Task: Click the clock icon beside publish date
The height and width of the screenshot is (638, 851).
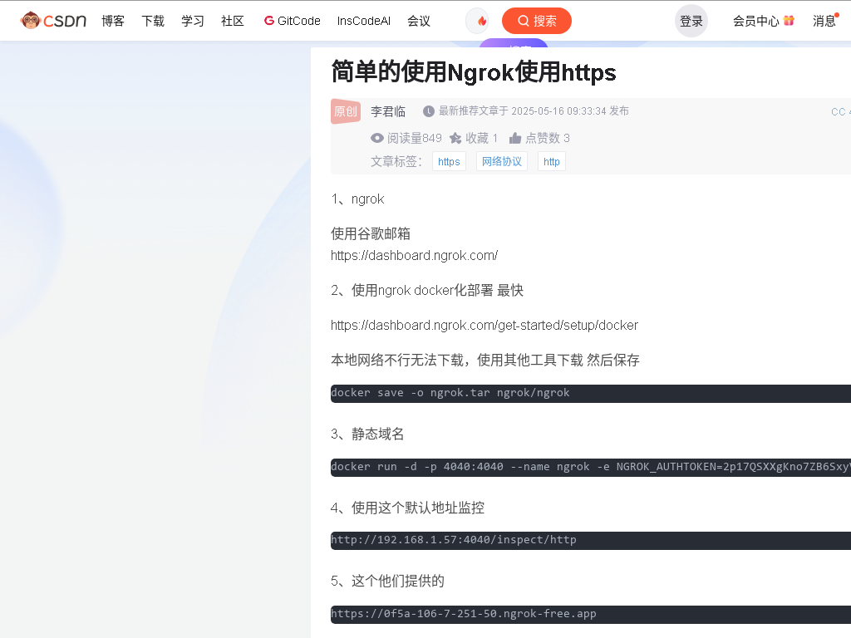Action: pyautogui.click(x=429, y=111)
